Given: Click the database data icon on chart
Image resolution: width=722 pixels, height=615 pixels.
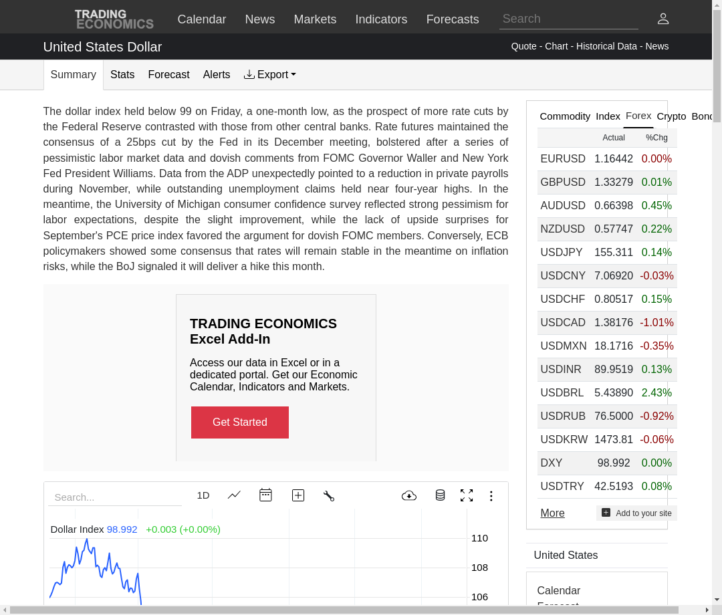Looking at the screenshot, I should pyautogui.click(x=440, y=495).
